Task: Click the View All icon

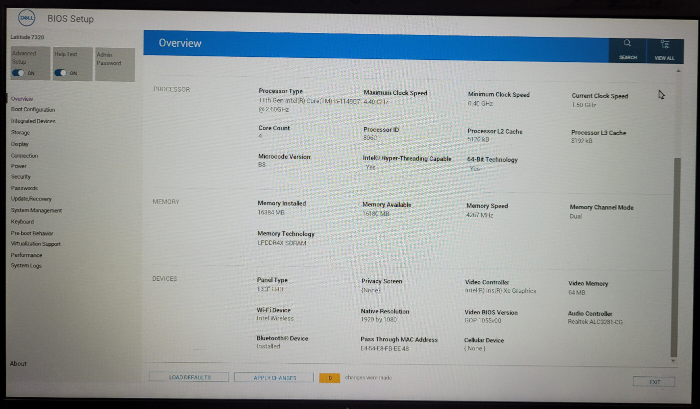Action: coord(665,44)
